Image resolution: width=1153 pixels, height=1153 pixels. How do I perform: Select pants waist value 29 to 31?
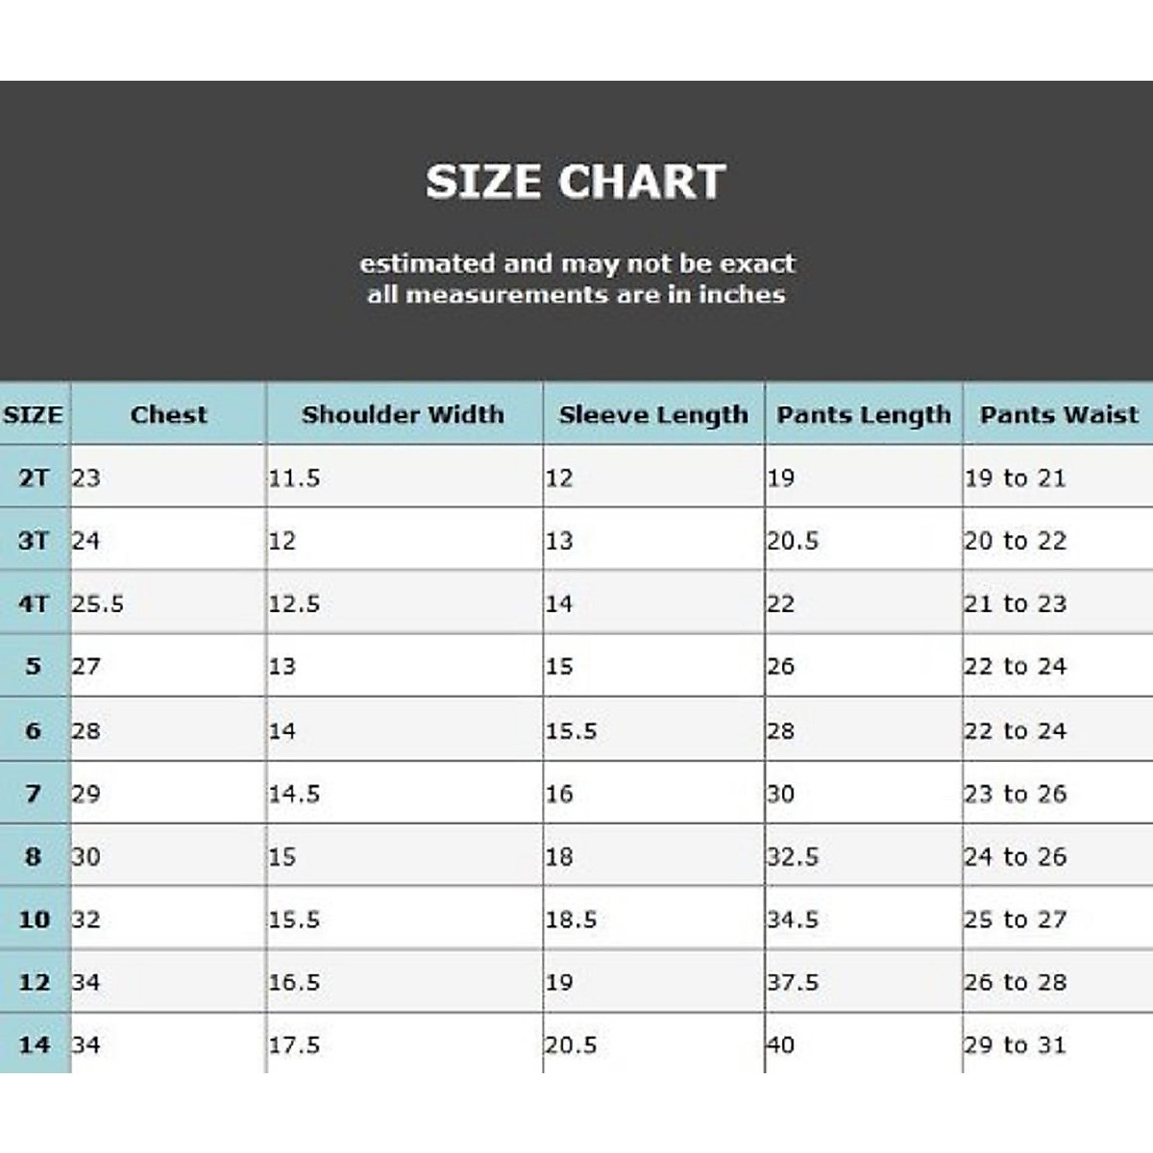(1016, 1044)
